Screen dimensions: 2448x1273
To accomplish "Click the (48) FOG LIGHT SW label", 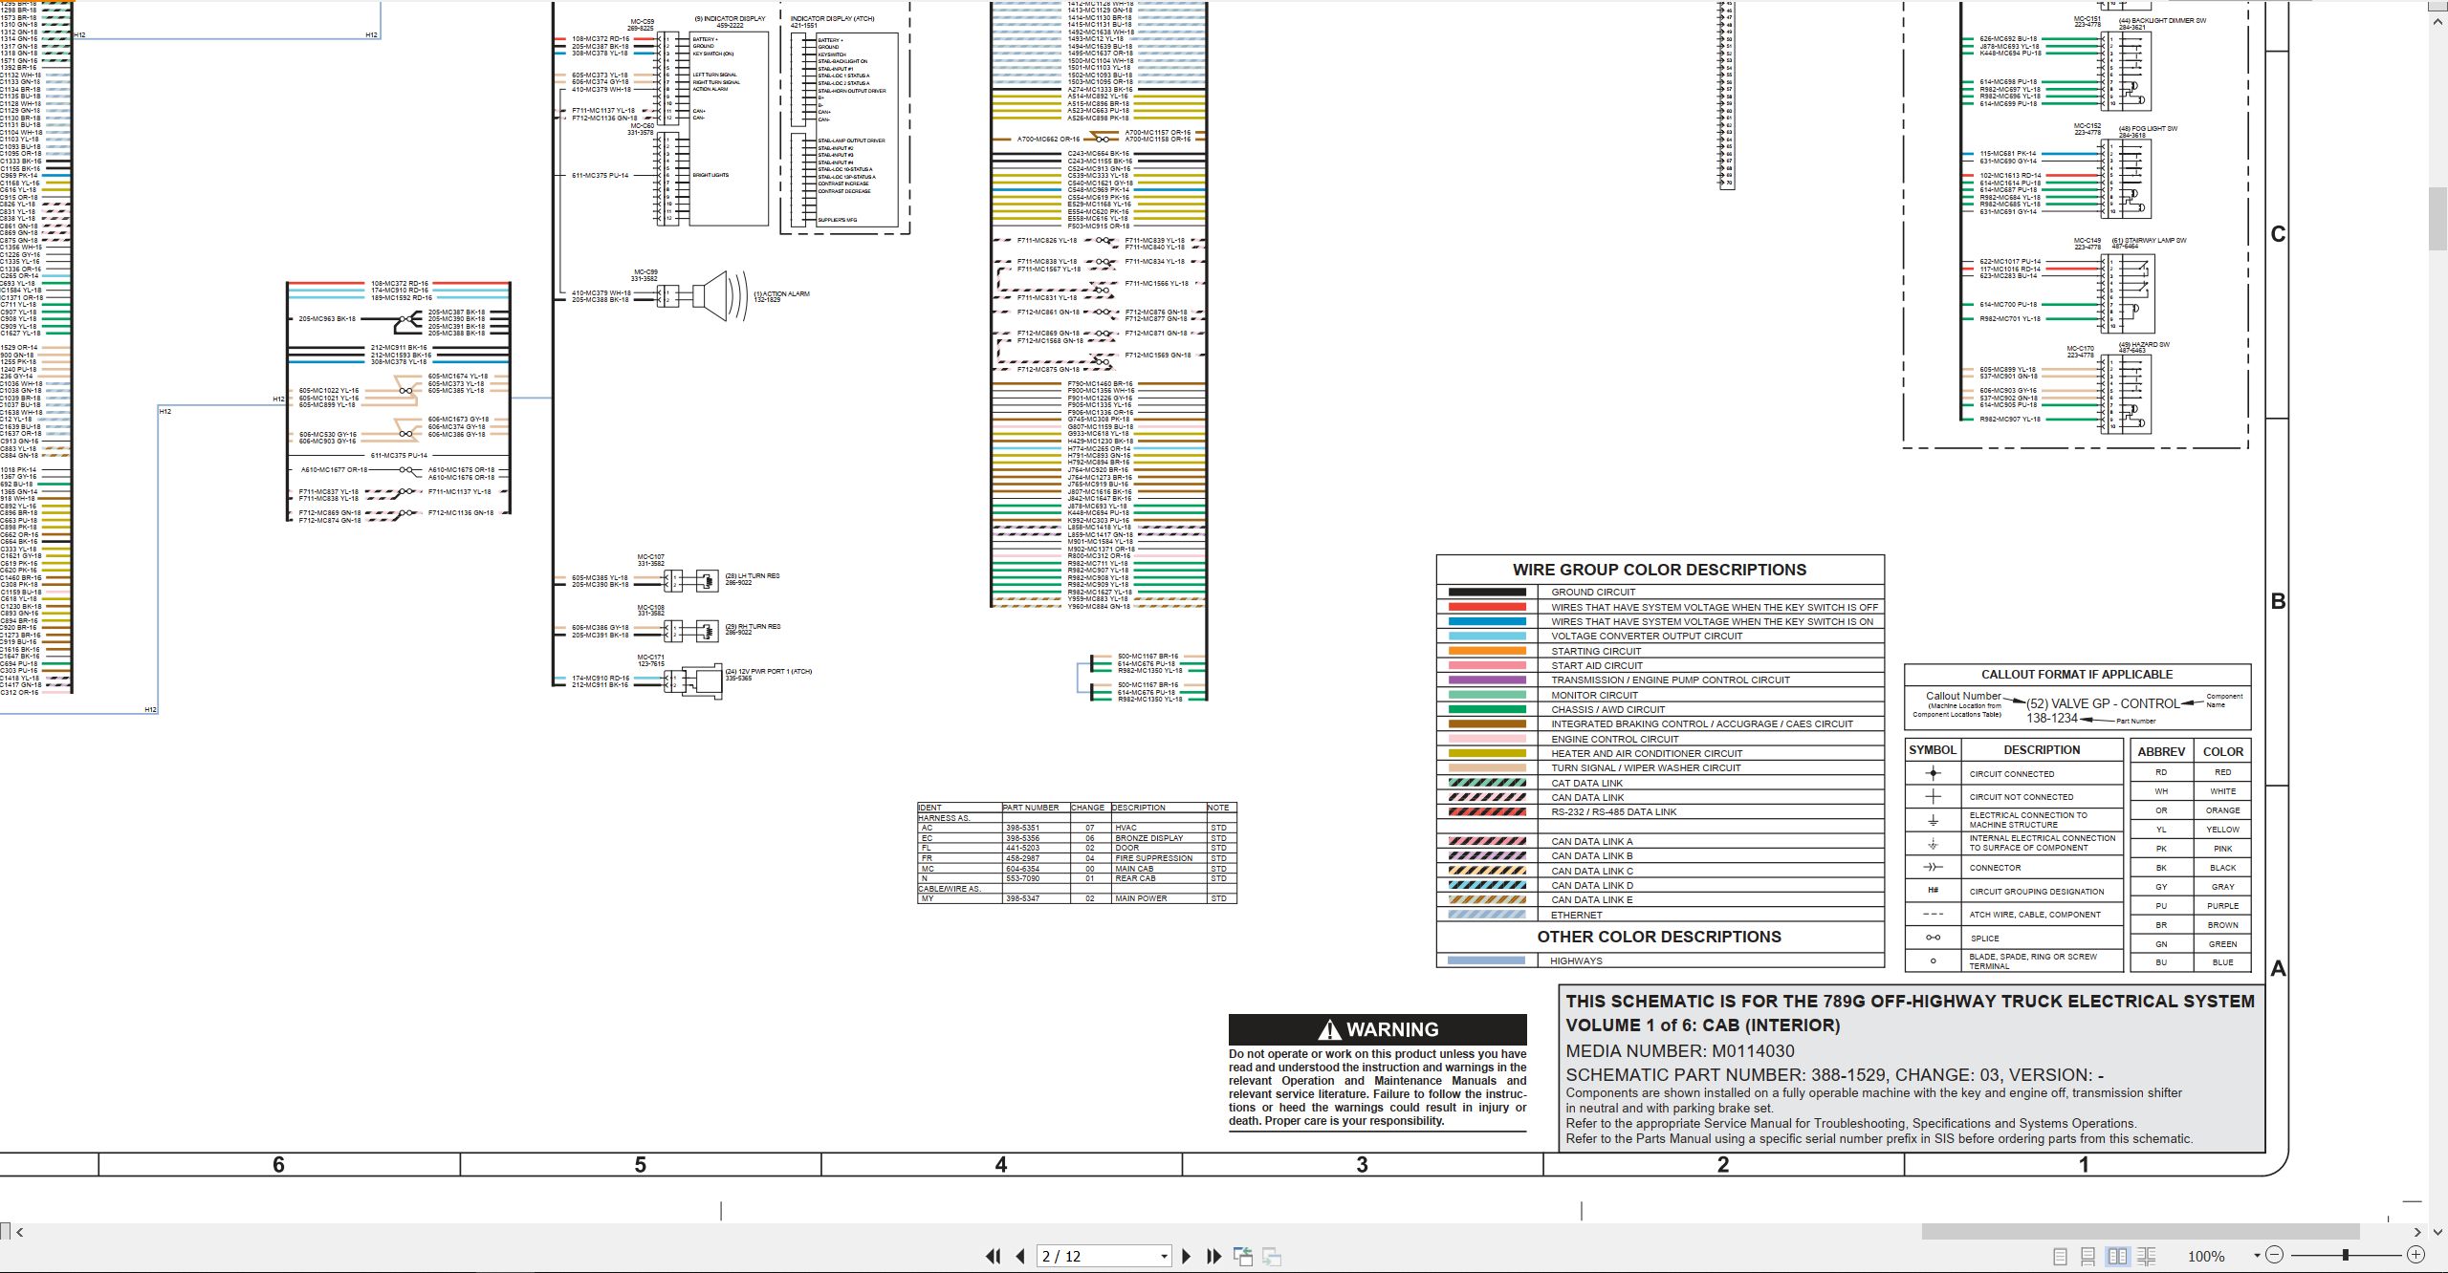I will pyautogui.click(x=2148, y=129).
